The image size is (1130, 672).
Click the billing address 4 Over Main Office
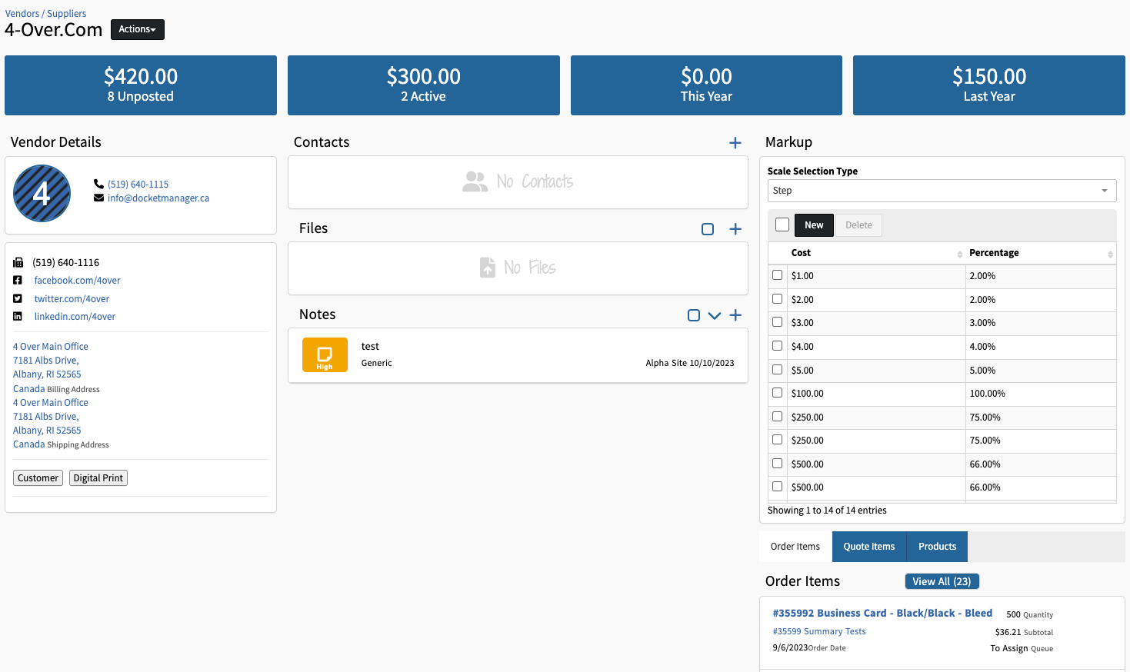point(51,347)
